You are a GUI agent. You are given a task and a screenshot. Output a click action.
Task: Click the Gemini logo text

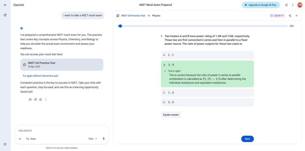pos(19,5)
